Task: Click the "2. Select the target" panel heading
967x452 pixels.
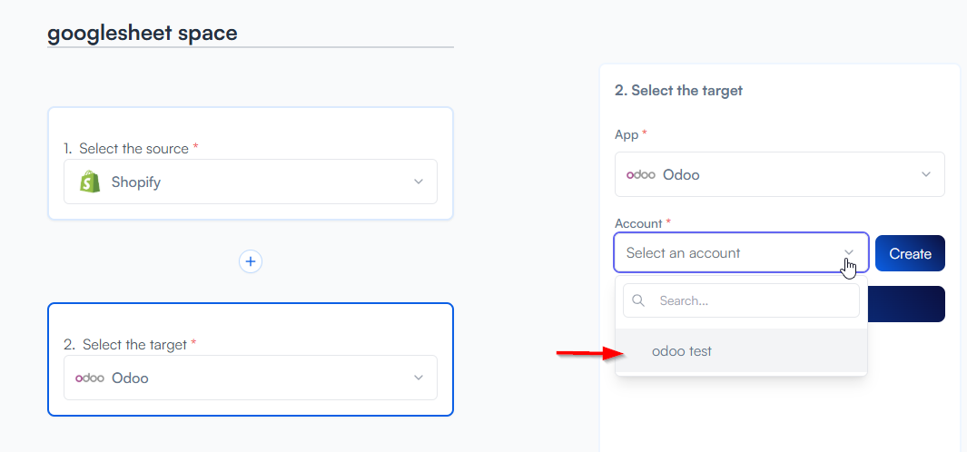Action: pyautogui.click(x=678, y=90)
